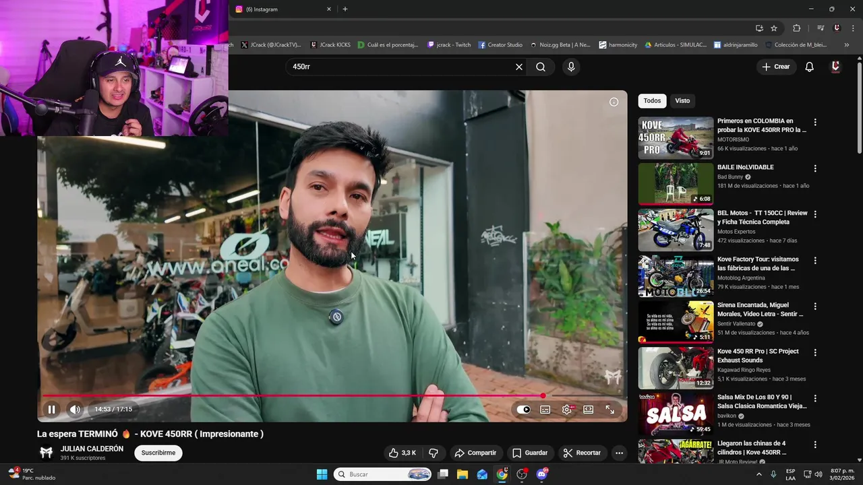
Task: Open the YouTube account avatar menu
Action: tap(835, 67)
